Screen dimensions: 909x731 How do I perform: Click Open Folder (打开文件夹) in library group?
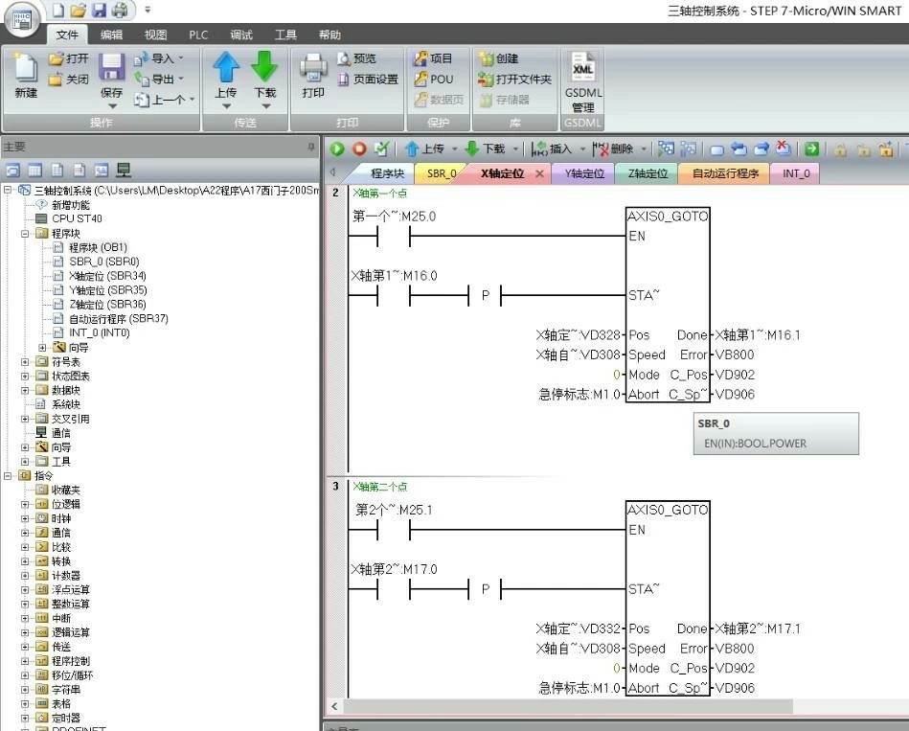(x=514, y=79)
